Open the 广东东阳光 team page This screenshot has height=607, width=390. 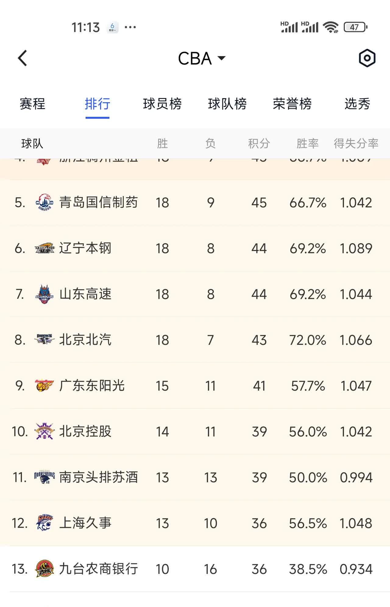tap(92, 386)
